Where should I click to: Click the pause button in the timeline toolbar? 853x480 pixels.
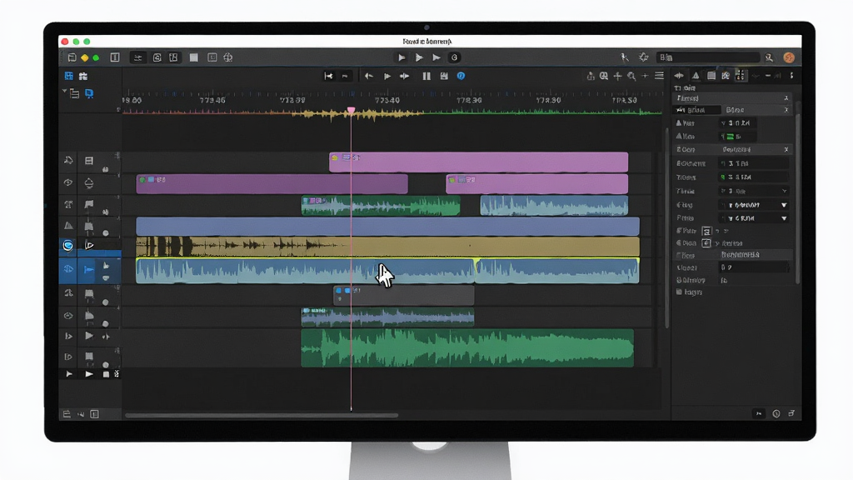pyautogui.click(x=426, y=76)
